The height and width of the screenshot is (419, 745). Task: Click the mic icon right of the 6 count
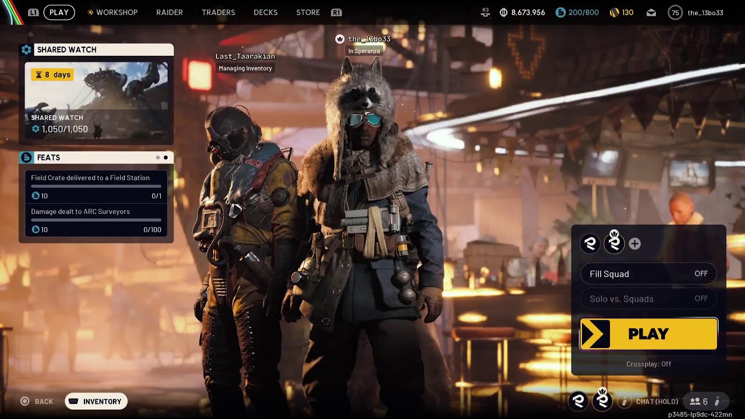717,402
